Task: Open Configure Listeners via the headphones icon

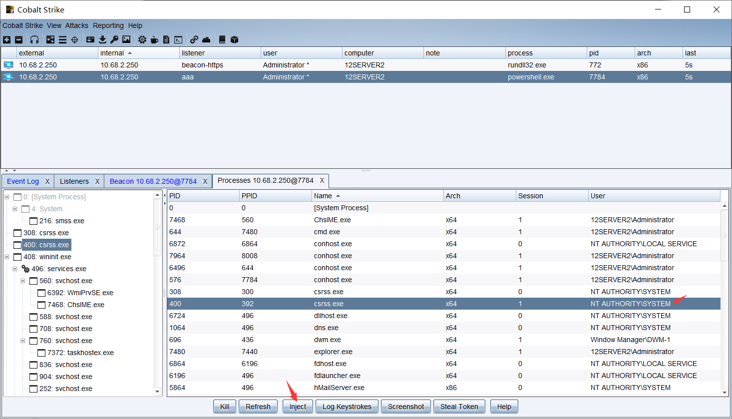Action: click(x=34, y=39)
